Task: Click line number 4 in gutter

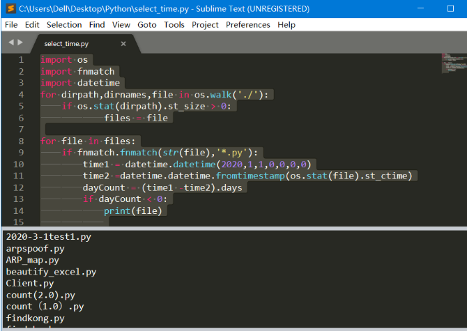Action: (21, 95)
